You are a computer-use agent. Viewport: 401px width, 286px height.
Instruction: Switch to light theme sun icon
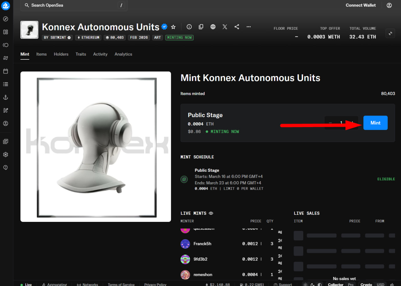305,284
